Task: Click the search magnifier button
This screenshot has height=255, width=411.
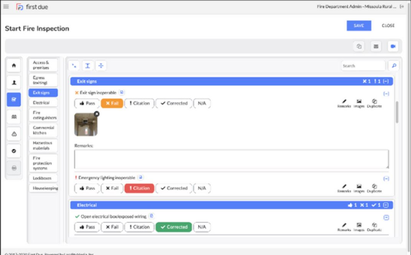Action: pos(394,66)
